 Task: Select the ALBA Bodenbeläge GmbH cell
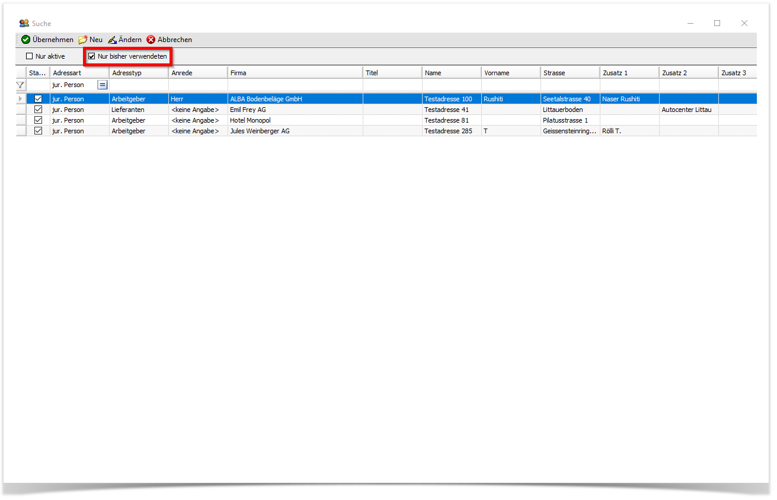pyautogui.click(x=296, y=99)
